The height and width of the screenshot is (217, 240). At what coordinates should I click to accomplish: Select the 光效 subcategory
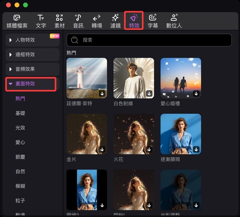[20, 128]
